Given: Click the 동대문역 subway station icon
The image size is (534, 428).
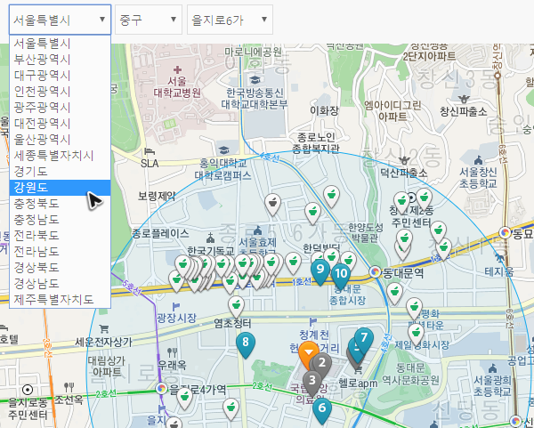Looking at the screenshot, I should (375, 271).
